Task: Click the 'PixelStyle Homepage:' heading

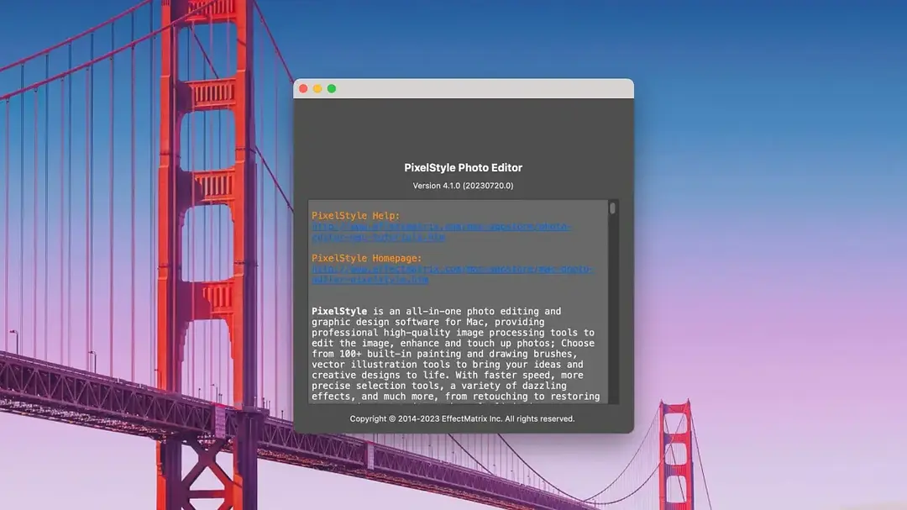Action: click(x=367, y=258)
